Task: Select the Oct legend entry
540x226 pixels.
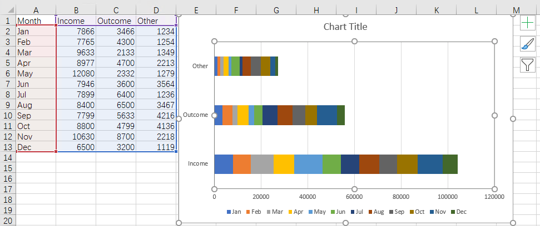Action: point(417,212)
